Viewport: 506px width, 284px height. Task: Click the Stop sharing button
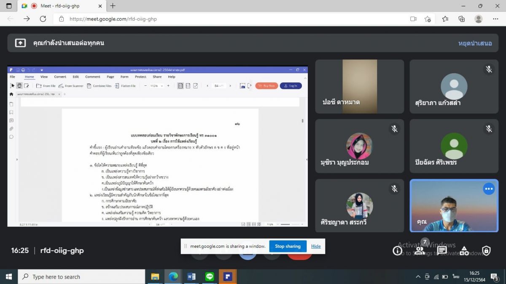click(x=288, y=246)
